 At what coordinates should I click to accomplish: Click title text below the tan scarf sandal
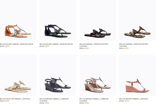[x=16, y=44]
